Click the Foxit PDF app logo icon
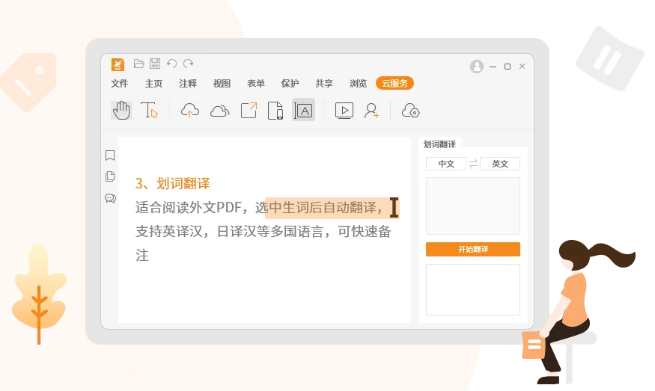This screenshot has height=391, width=655. (x=118, y=65)
